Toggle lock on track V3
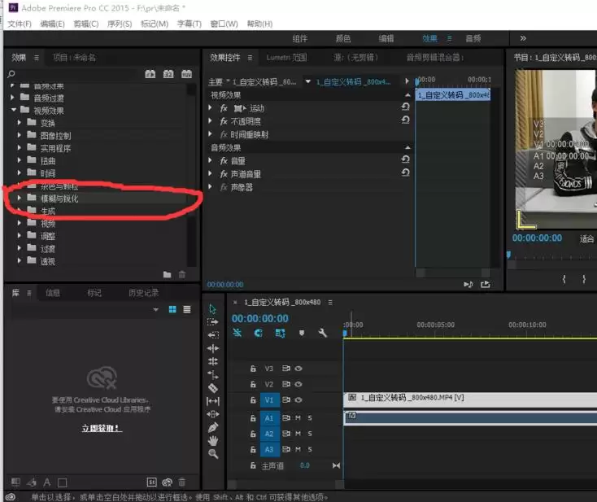The image size is (597, 502). click(x=253, y=369)
